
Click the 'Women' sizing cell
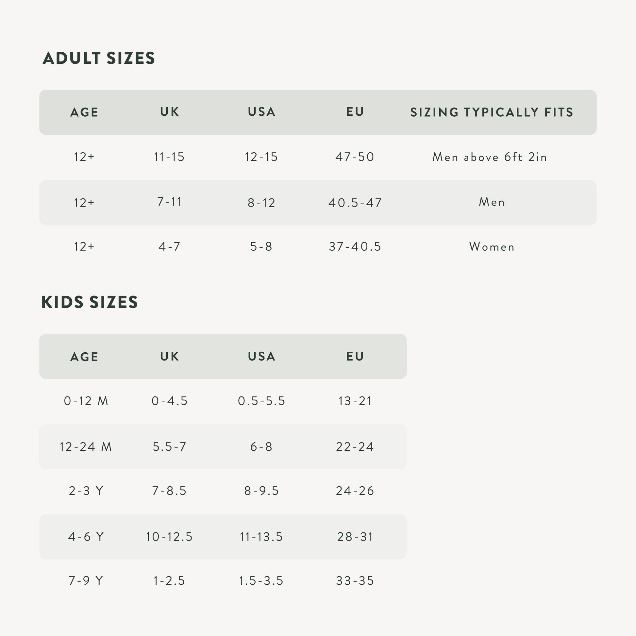[x=492, y=246]
